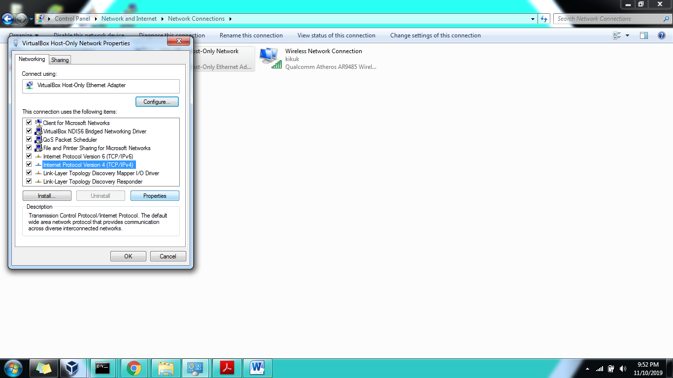The width and height of the screenshot is (673, 378).
Task: Click the taskbar clock and date
Action: 648,369
